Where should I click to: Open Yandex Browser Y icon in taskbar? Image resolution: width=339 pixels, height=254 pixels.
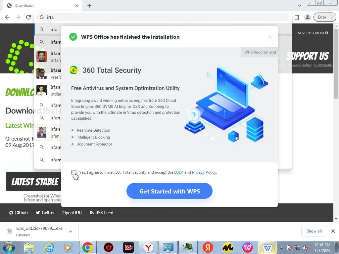(148, 247)
